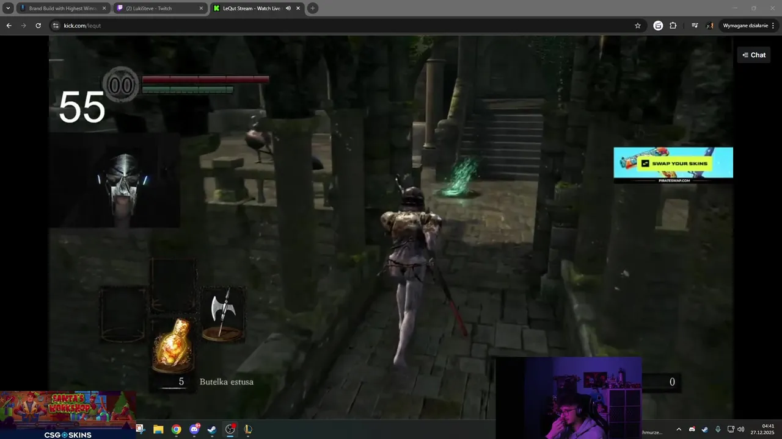Click the Swap Your Skins pirateswap.com banner

click(x=673, y=165)
